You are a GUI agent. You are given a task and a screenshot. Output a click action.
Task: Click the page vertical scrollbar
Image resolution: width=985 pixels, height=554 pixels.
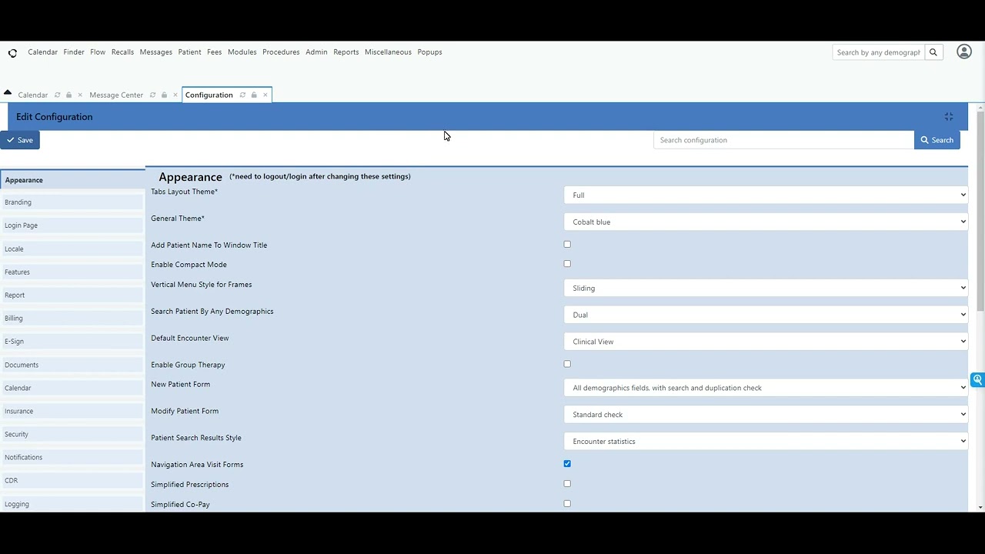(x=980, y=211)
